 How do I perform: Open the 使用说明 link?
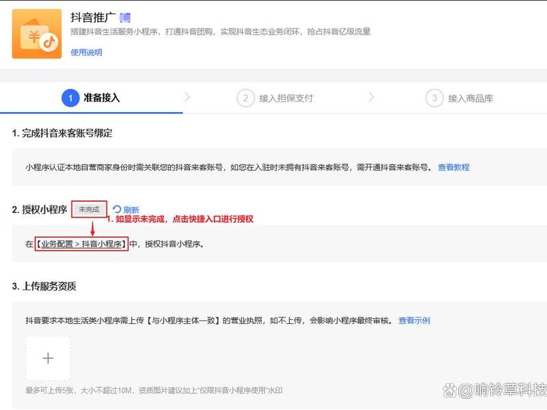pyautogui.click(x=86, y=53)
